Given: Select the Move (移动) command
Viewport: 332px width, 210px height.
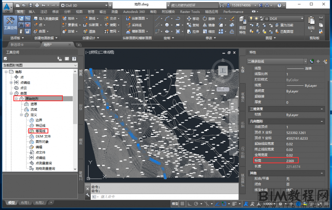Looking at the screenshot, I should pyautogui.click(x=193, y=19).
